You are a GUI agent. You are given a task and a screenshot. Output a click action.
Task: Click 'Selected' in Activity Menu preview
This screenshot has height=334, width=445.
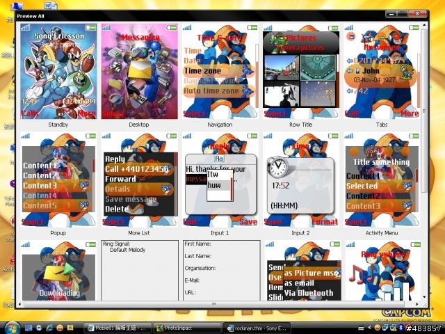tap(380, 186)
